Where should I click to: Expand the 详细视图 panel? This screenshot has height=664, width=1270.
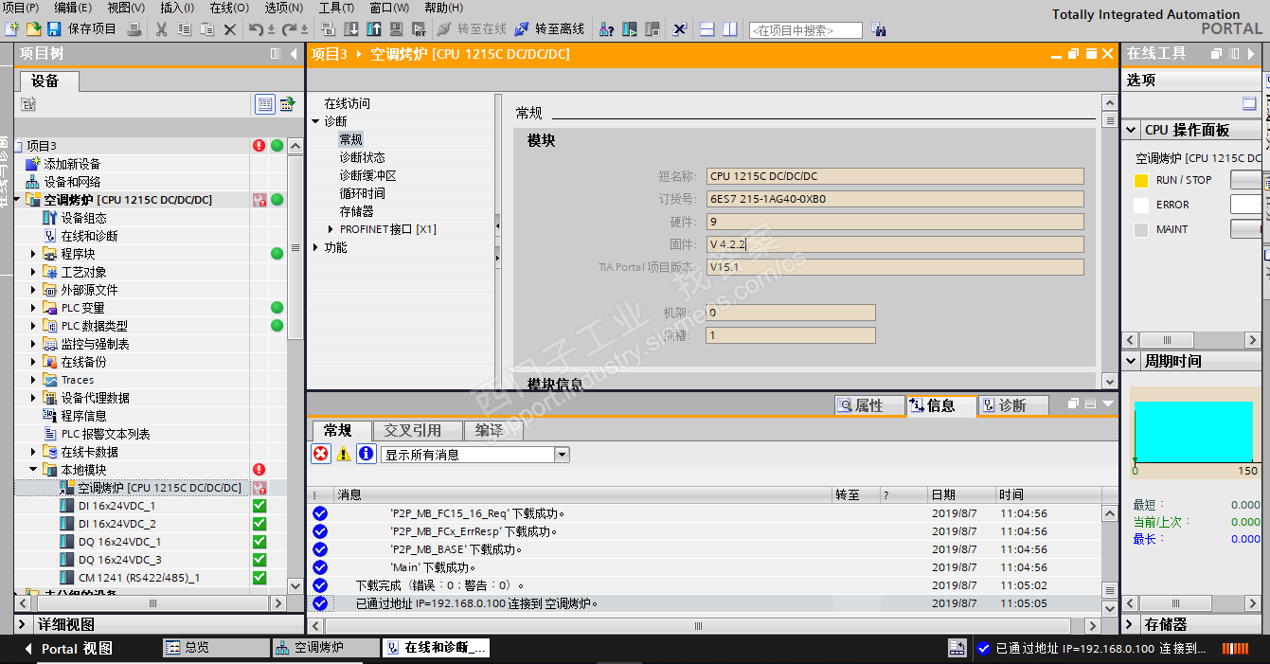(23, 624)
